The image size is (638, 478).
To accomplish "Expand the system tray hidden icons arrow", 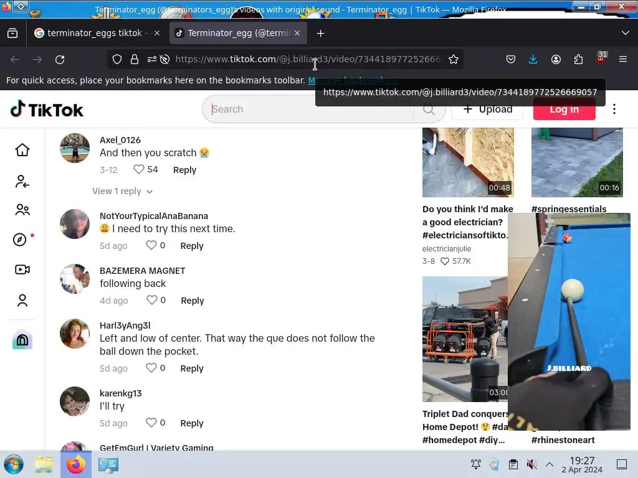I will (x=550, y=464).
